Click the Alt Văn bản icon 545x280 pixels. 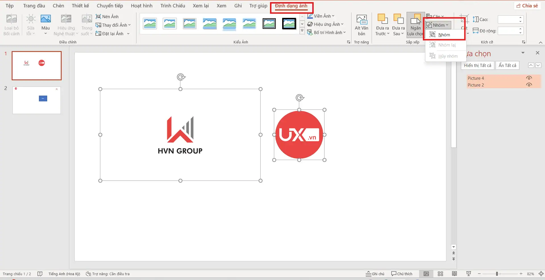coord(361,20)
